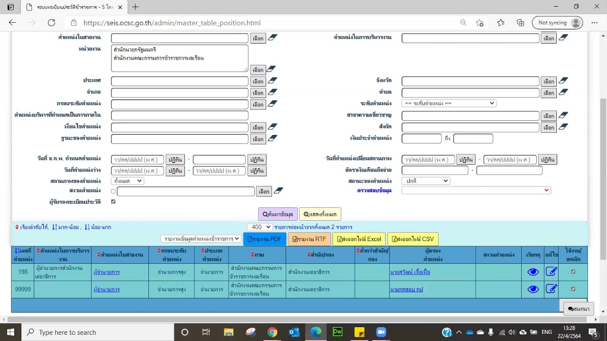Click Windows taskbar search box
This screenshot has height=341, width=607.
[98, 332]
